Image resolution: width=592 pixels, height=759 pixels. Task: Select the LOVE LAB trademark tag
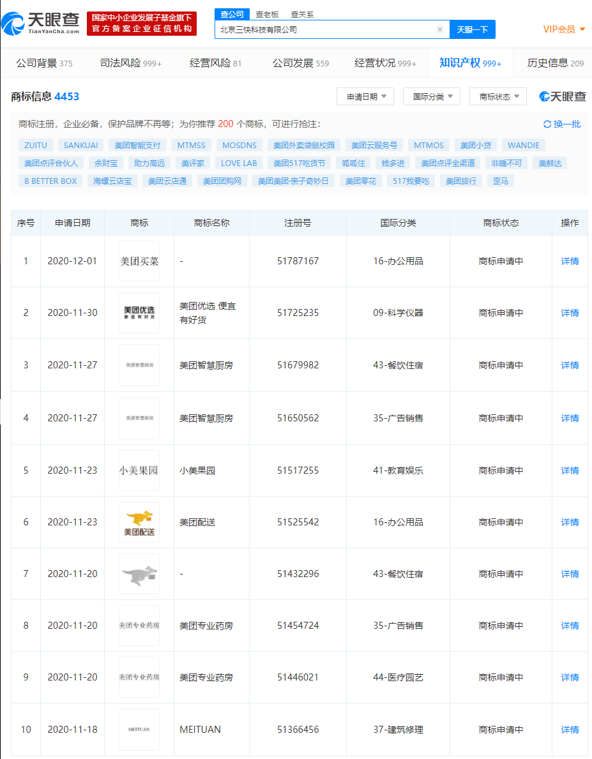239,163
